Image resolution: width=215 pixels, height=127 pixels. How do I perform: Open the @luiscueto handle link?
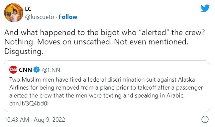40,17
